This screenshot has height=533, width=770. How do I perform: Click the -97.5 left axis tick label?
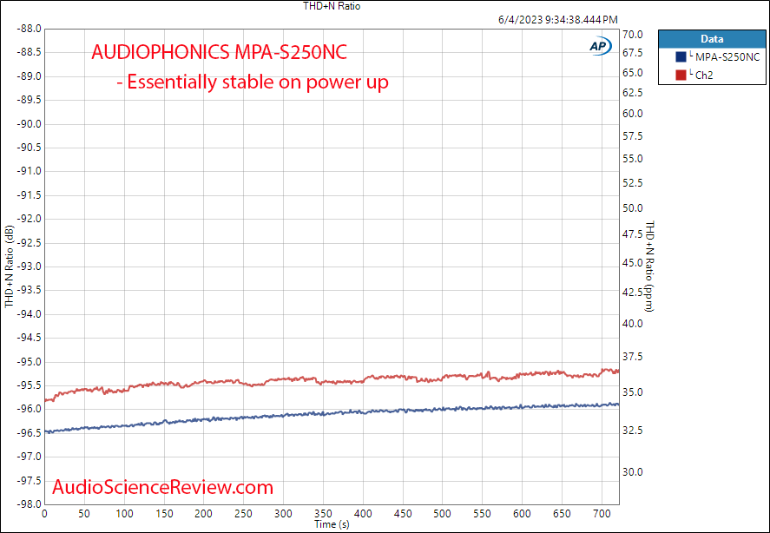coord(29,480)
